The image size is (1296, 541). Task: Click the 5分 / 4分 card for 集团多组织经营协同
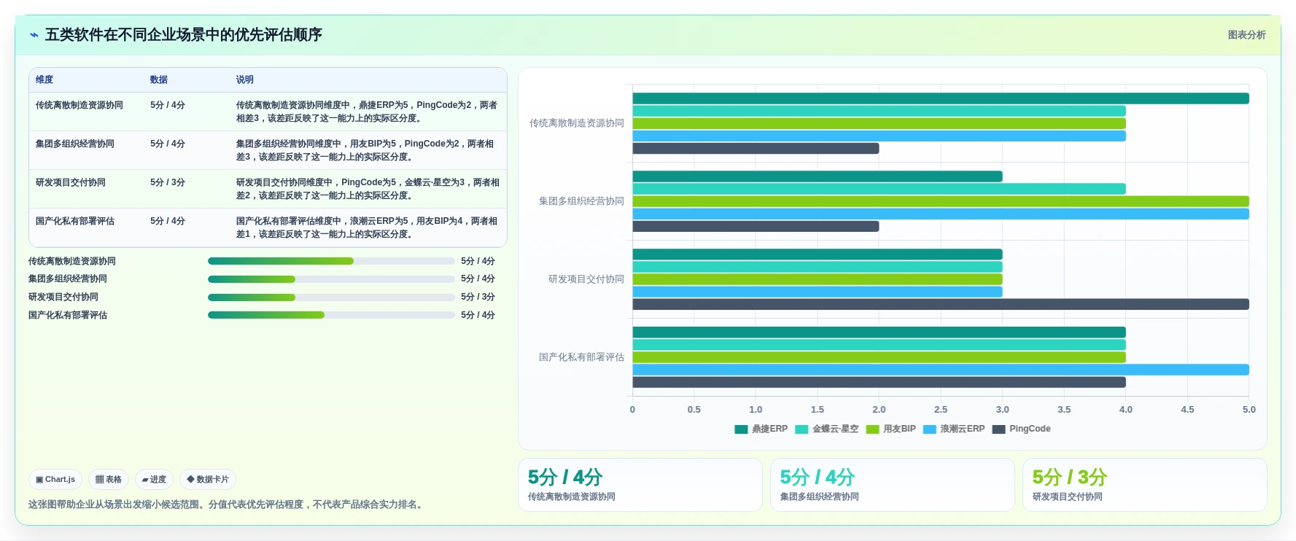point(892,485)
